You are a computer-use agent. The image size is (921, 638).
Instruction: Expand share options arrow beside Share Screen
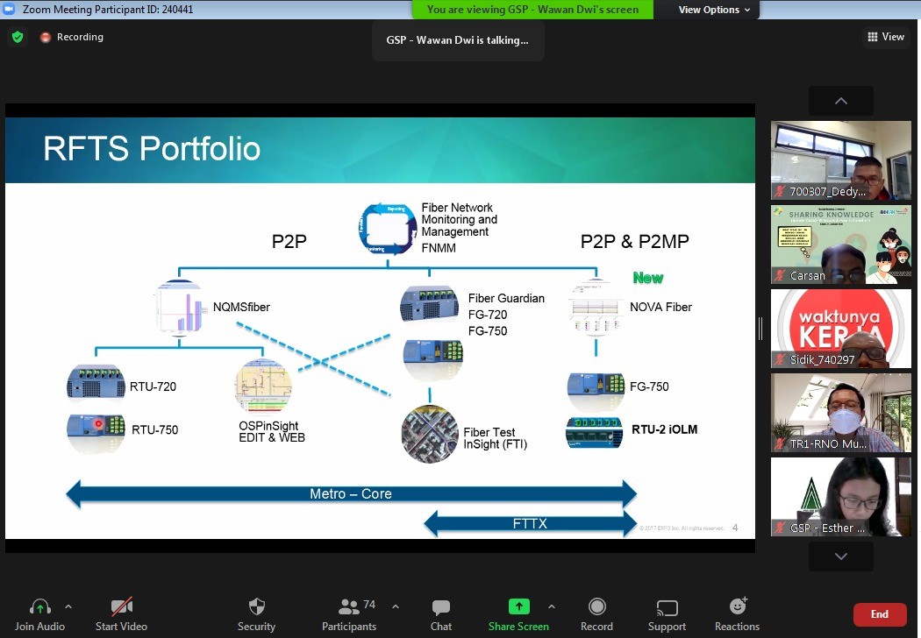(552, 606)
